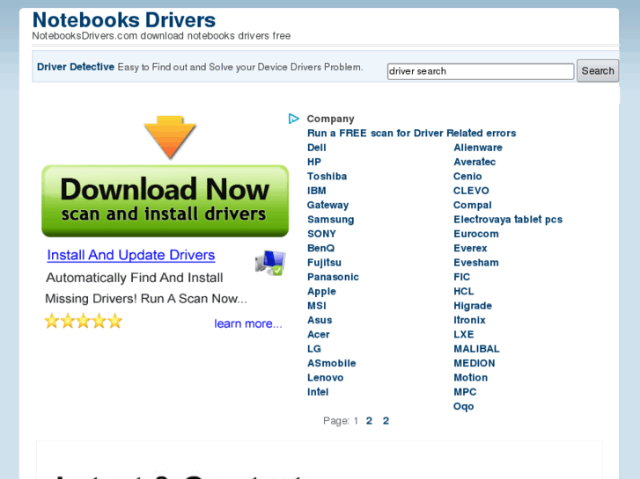Open the CLEVO drivers link
This screenshot has width=640, height=479.
coord(471,191)
